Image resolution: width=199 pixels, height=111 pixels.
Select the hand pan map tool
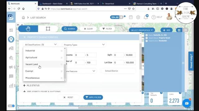(28, 29)
